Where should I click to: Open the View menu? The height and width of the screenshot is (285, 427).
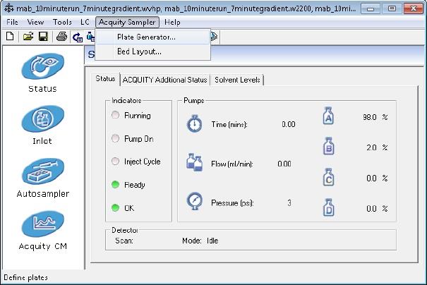(x=35, y=22)
